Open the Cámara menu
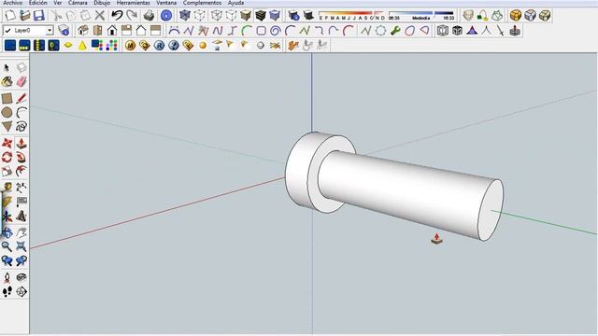The height and width of the screenshot is (336, 598). 78,3
